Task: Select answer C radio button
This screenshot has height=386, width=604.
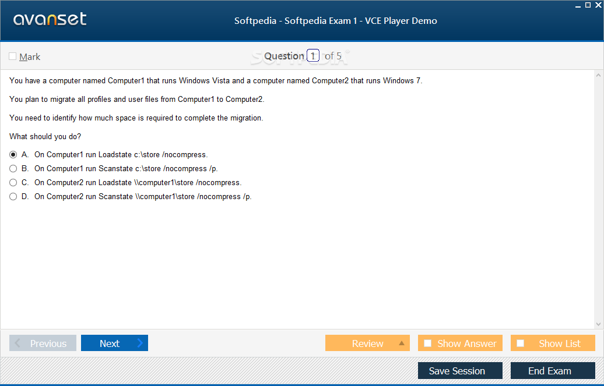Action: [x=13, y=182]
